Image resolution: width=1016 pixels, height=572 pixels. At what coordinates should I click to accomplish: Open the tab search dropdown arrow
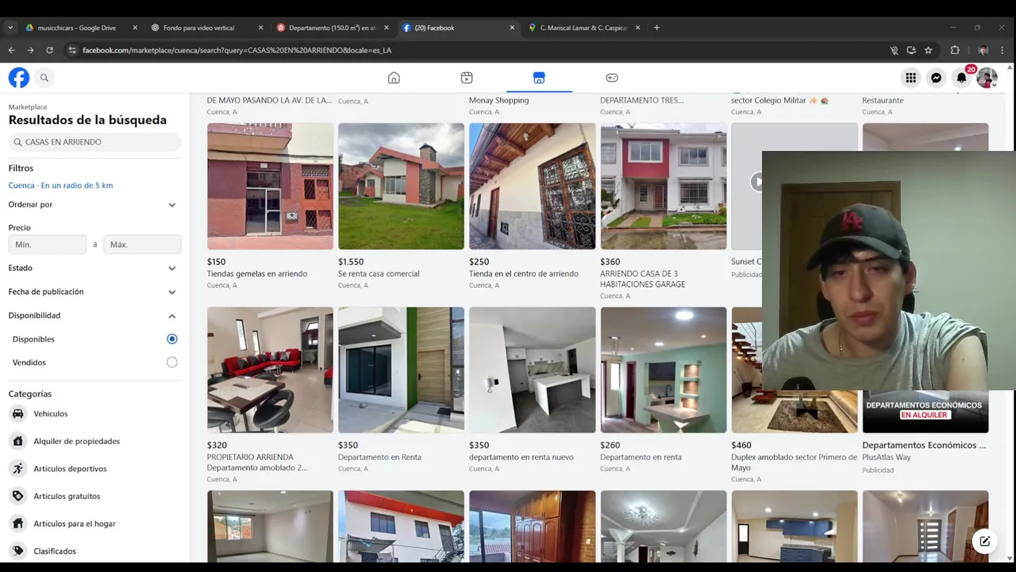(x=10, y=28)
